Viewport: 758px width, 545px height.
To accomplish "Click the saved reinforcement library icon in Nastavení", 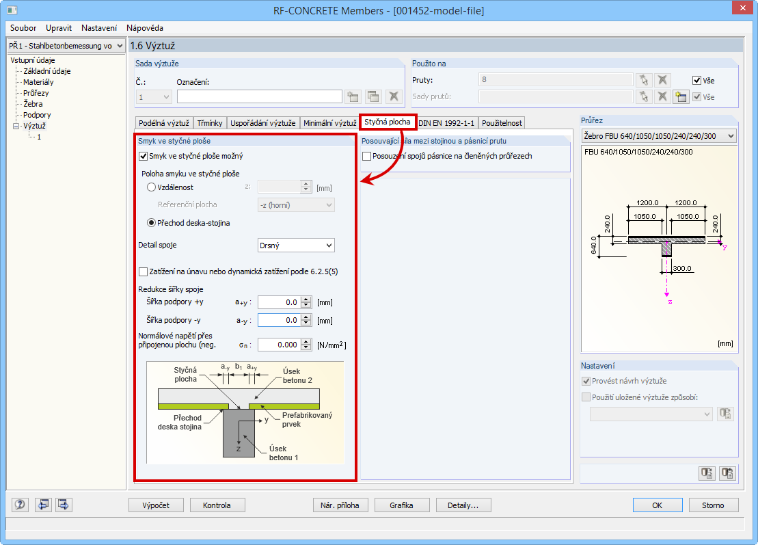I will pos(725,414).
